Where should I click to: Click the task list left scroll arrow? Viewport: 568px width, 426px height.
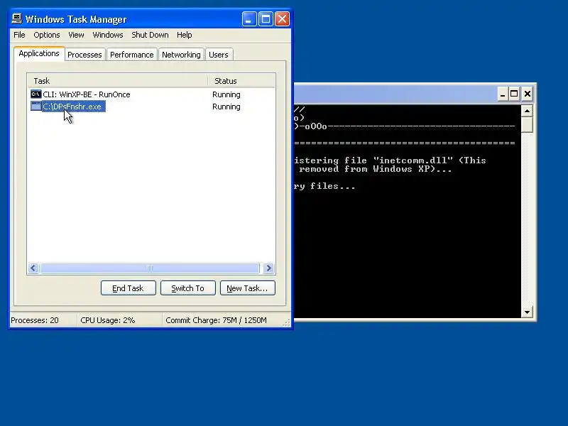(x=33, y=268)
